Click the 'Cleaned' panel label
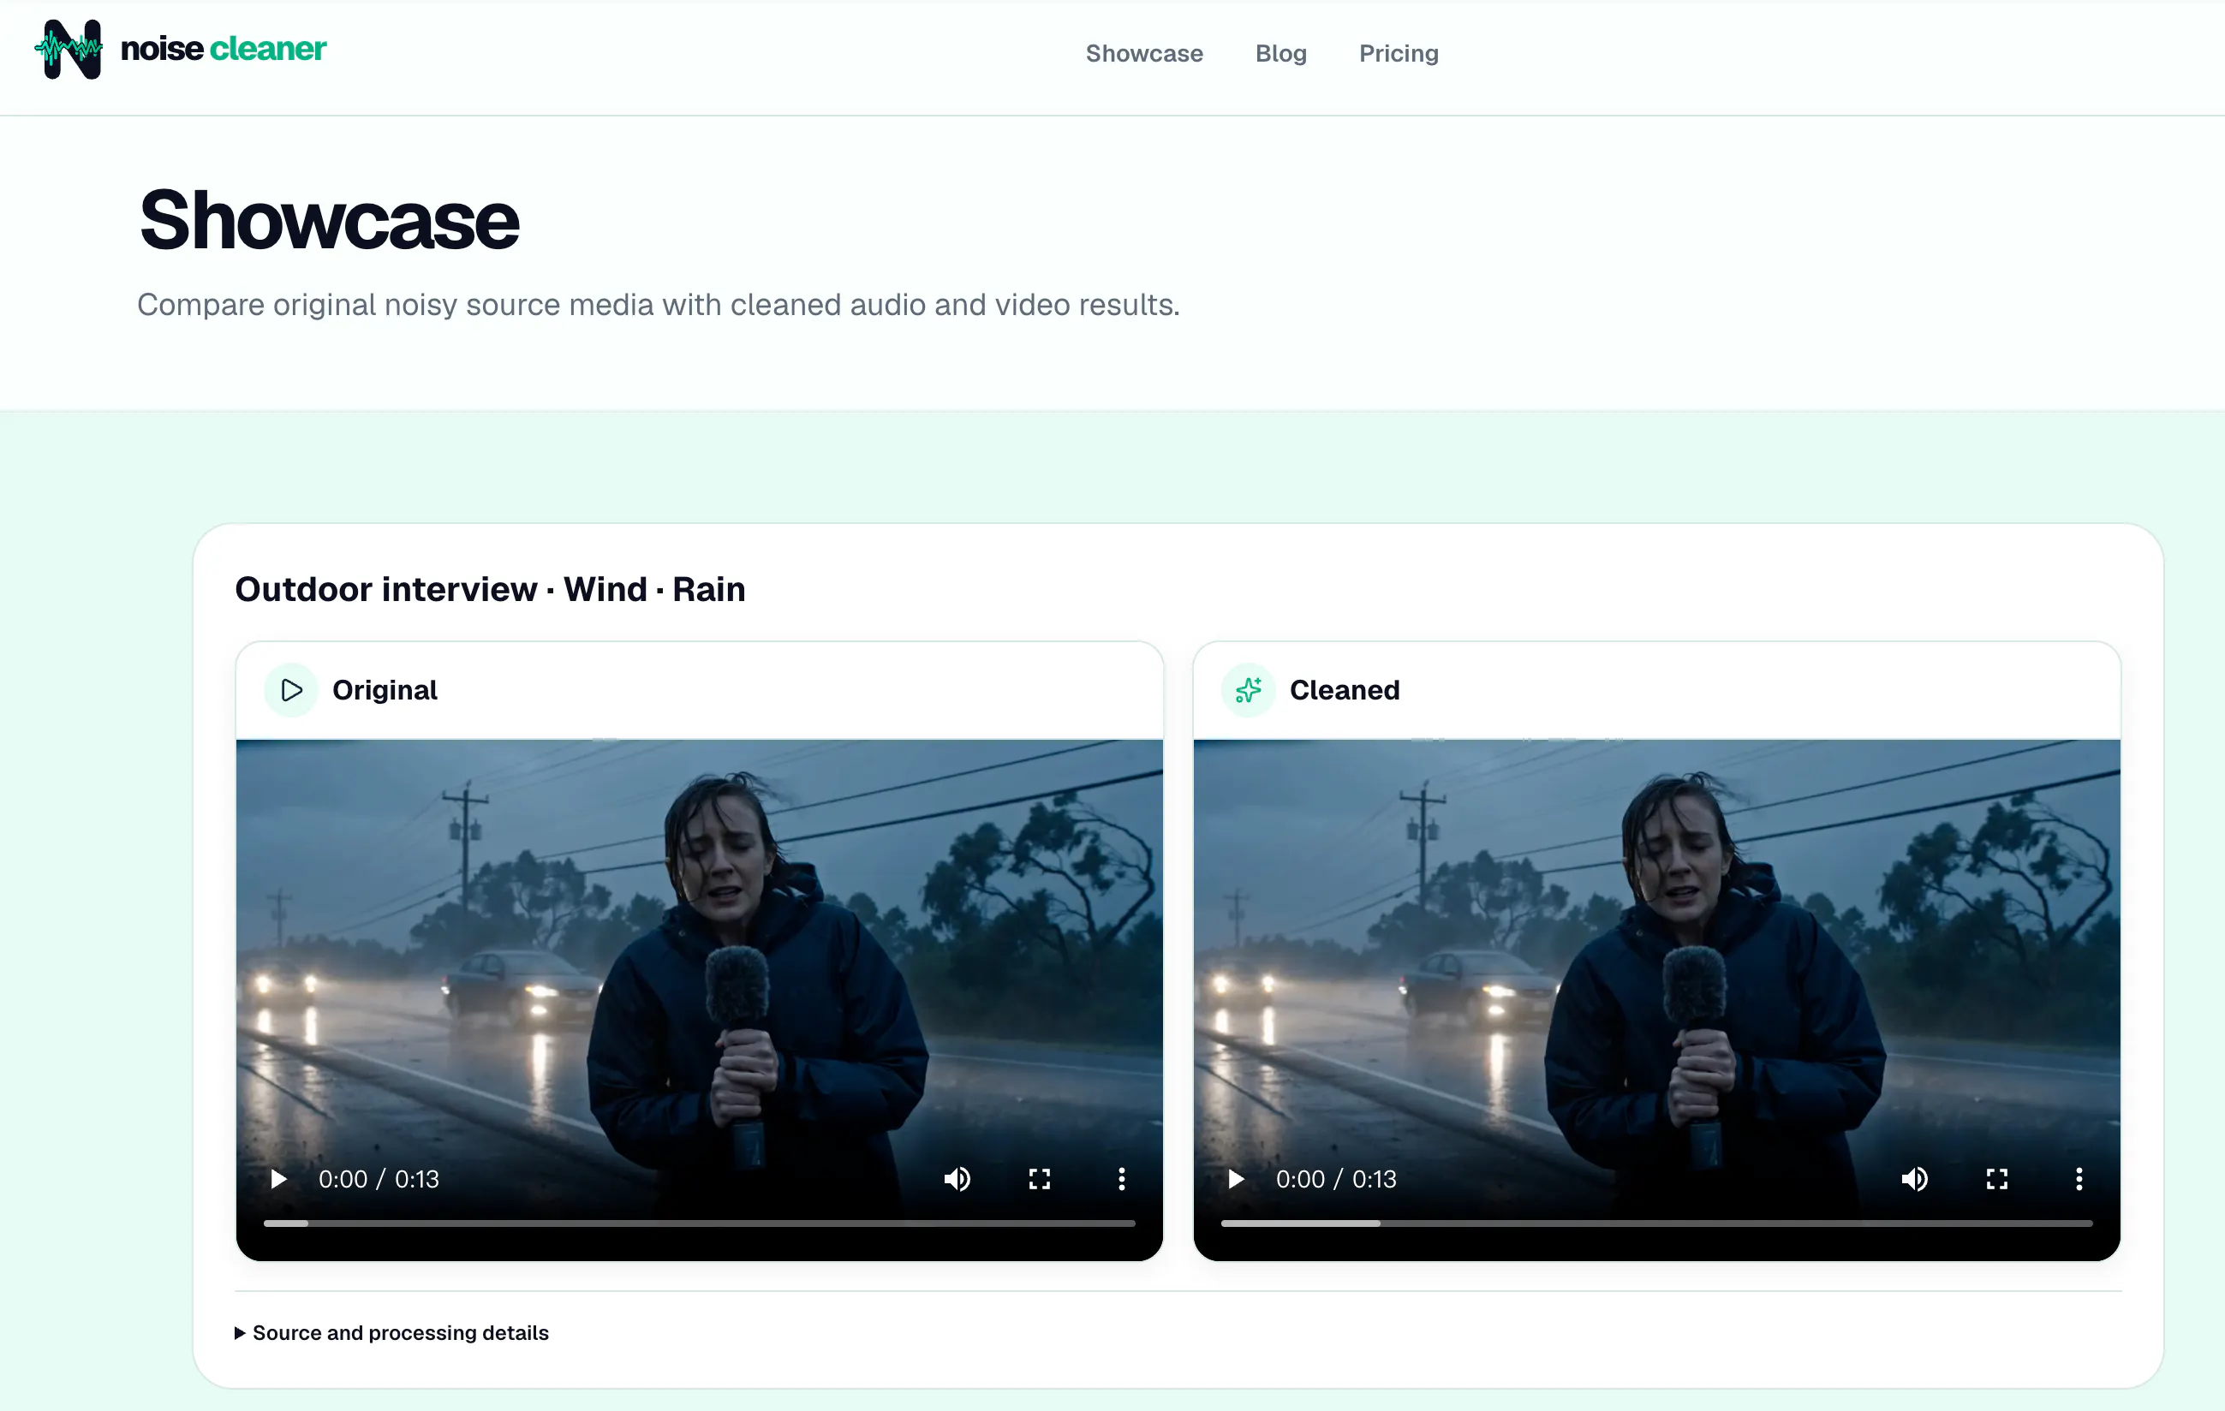Image resolution: width=2225 pixels, height=1411 pixels. coord(1345,690)
